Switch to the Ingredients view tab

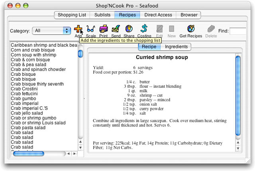(x=176, y=47)
